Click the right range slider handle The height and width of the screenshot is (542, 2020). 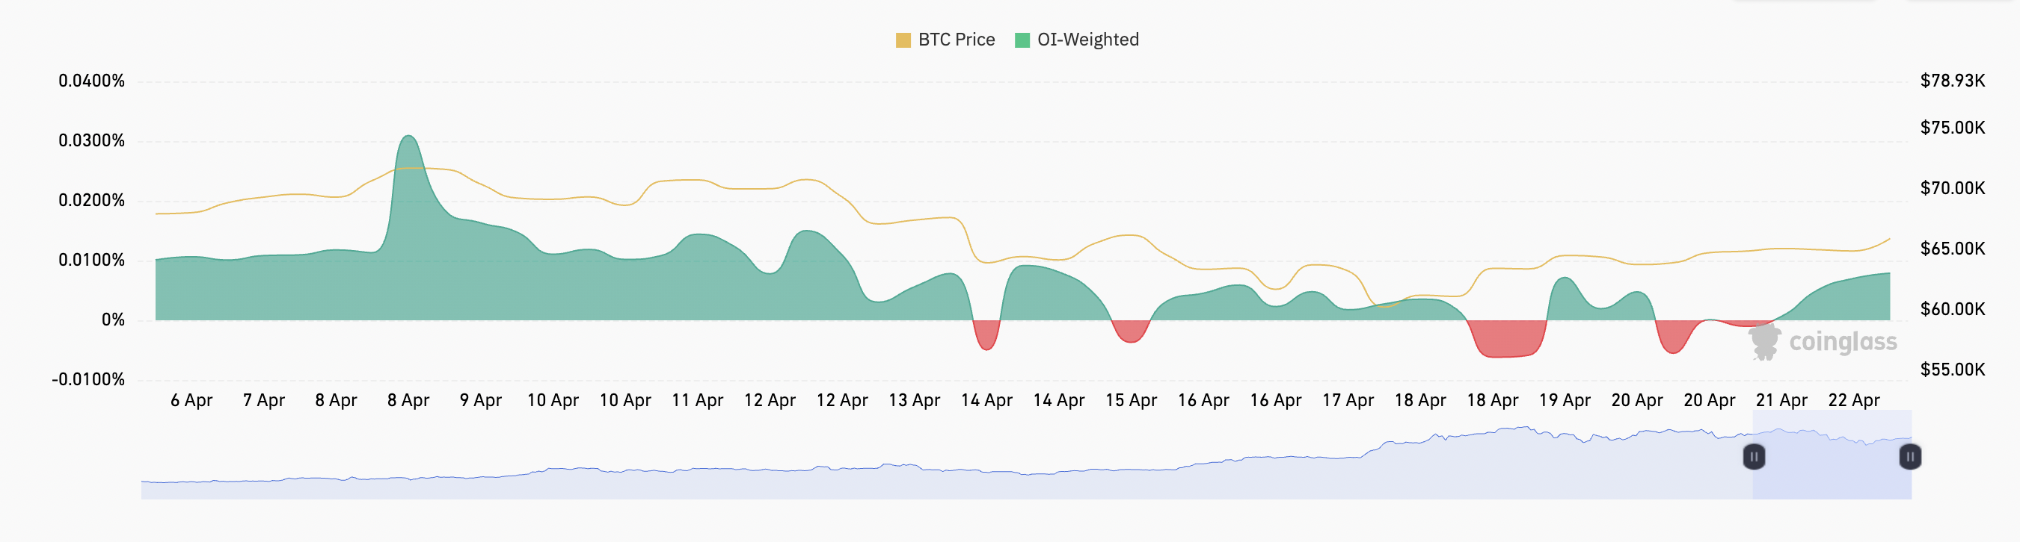(1910, 457)
